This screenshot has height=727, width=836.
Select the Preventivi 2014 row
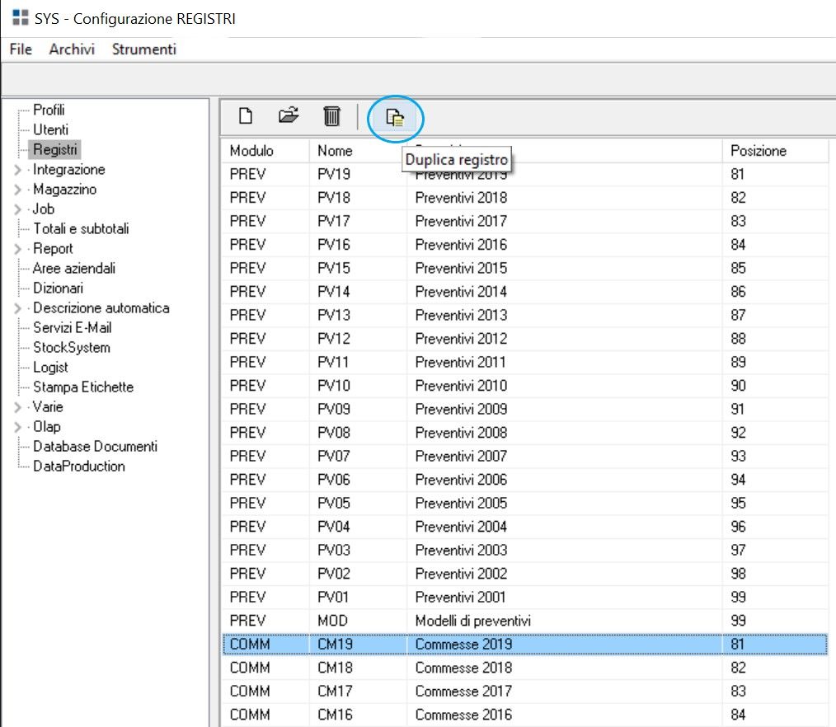pos(524,292)
